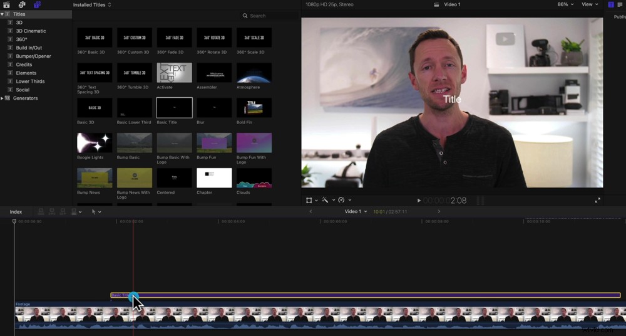Screen dimensions: 626x336
Task: Click the retime speed gauge icon
Action: [x=341, y=200]
